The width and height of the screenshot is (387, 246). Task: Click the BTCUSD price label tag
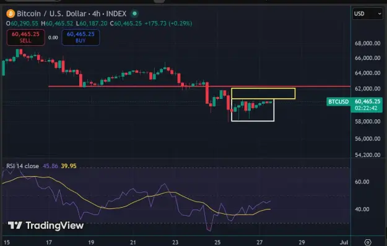338,102
